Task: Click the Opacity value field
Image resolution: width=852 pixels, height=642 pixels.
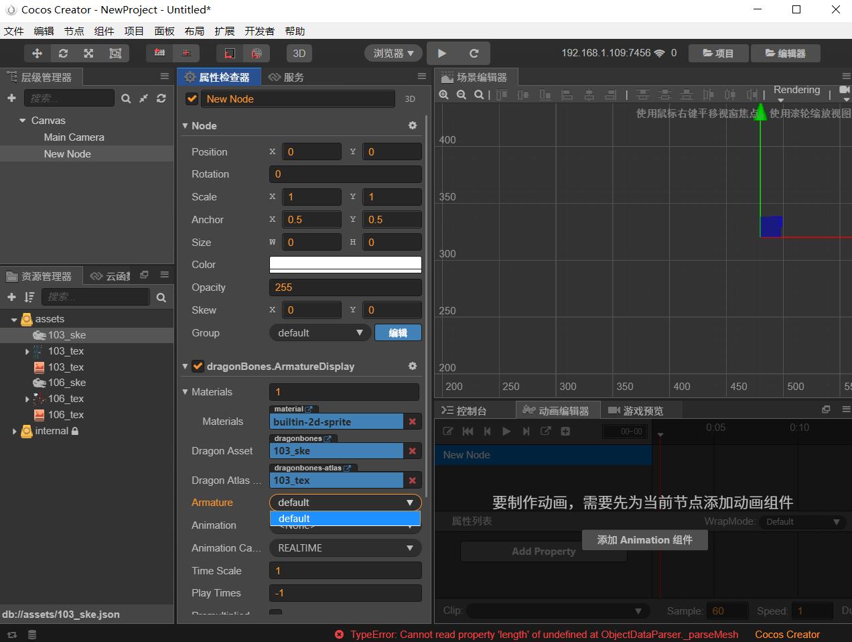Action: pyautogui.click(x=345, y=287)
